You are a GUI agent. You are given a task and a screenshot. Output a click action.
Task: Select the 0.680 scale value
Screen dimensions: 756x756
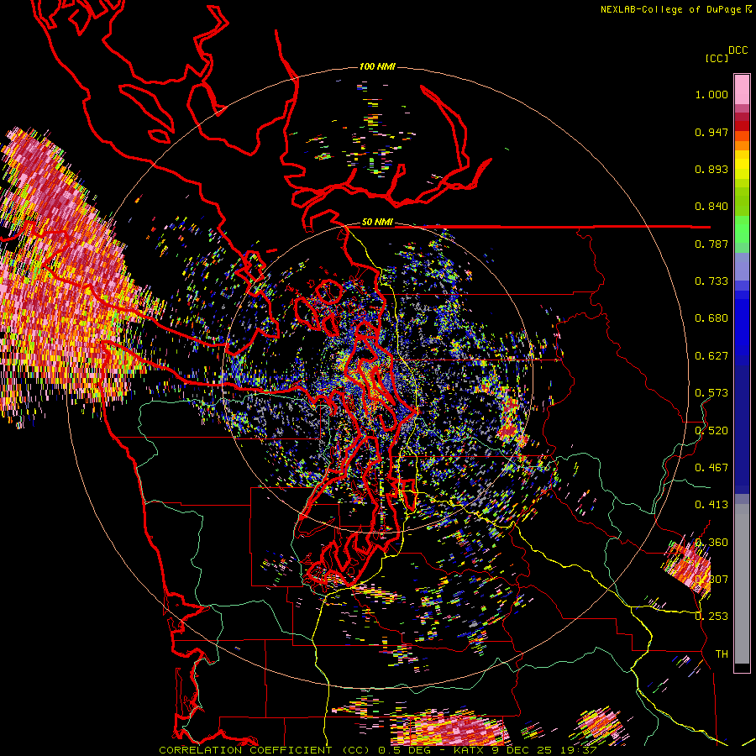point(711,318)
